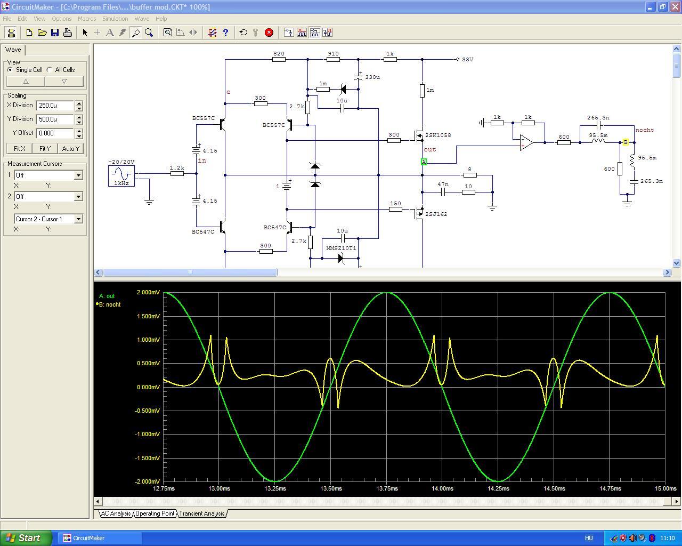Select the All Cells view option

[x=50, y=70]
